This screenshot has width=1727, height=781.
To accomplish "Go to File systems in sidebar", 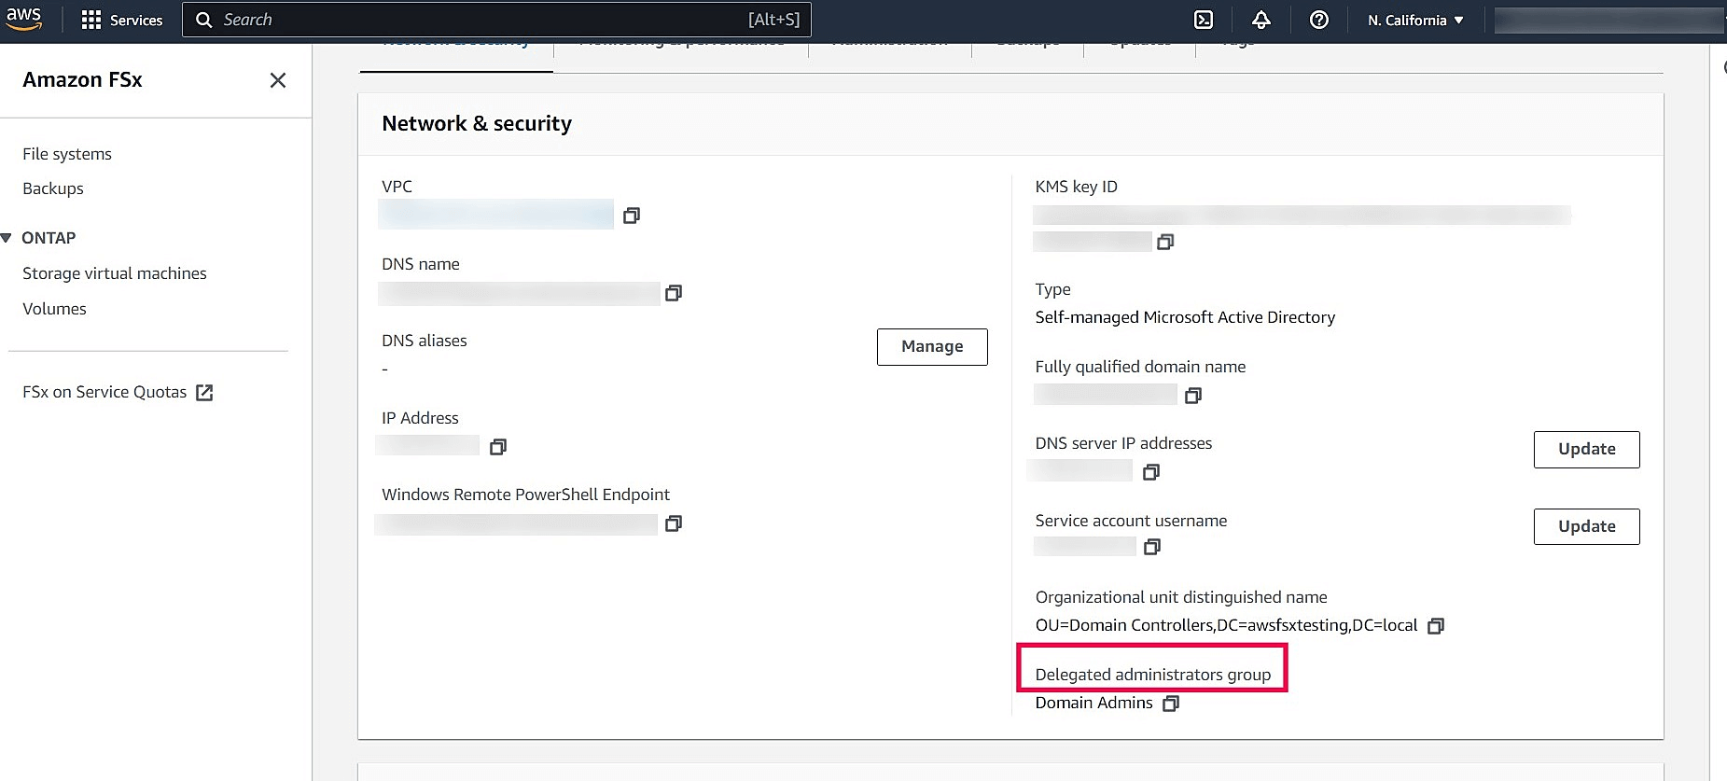I will tap(67, 154).
